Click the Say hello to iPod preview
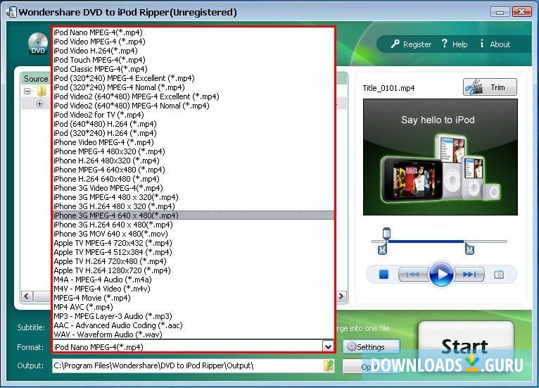Image resolution: width=539 pixels, height=388 pixels. (440, 157)
